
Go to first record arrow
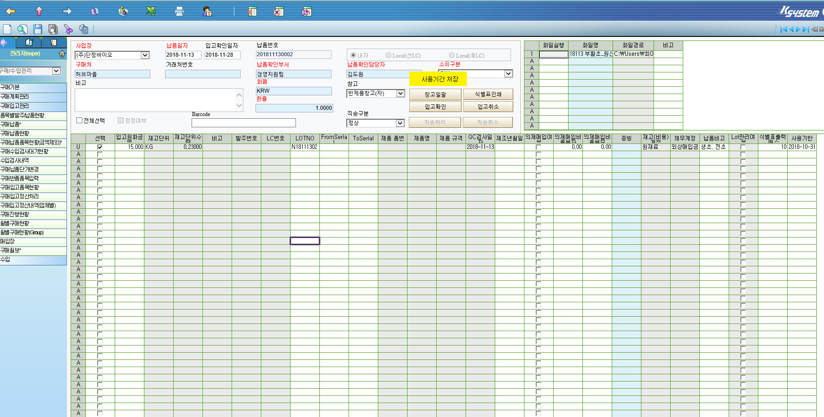click(784, 29)
